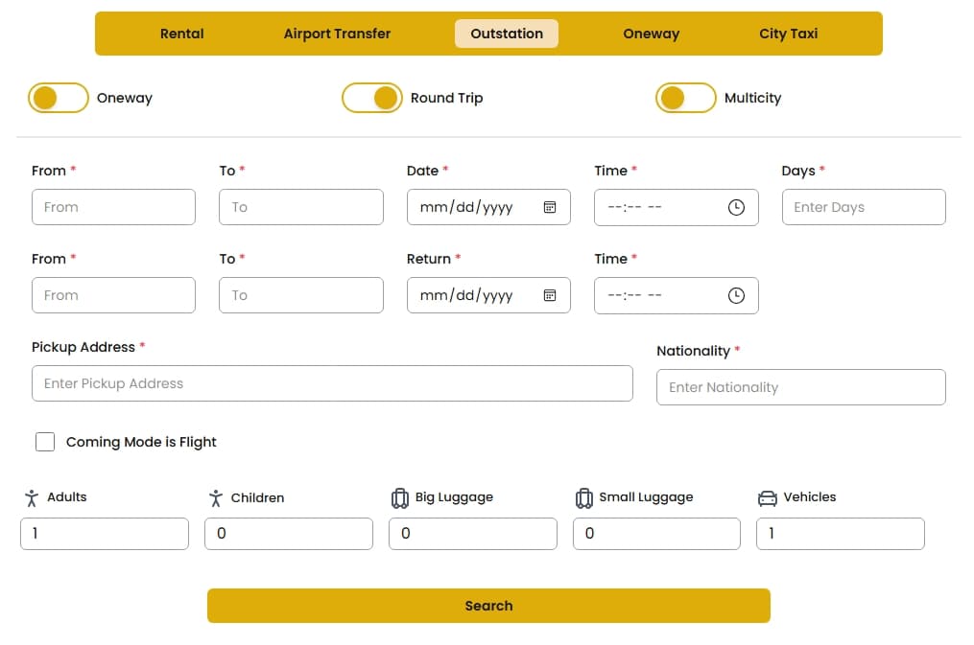Toggle the Round Trip switch

pos(372,98)
